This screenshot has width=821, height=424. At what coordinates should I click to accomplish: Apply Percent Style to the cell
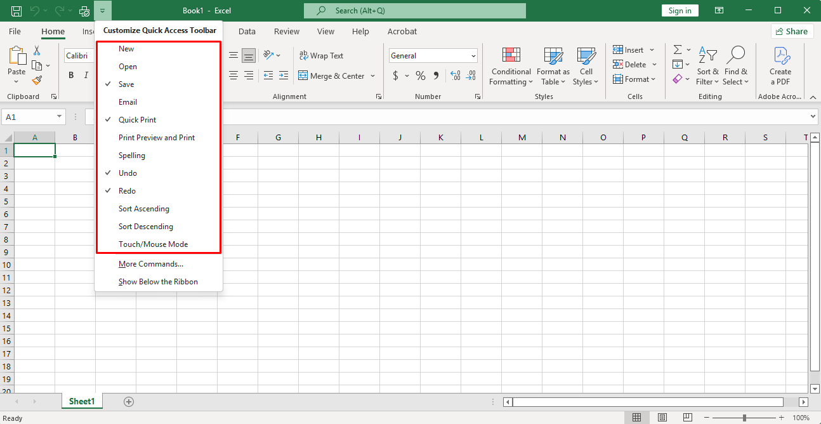click(x=420, y=76)
